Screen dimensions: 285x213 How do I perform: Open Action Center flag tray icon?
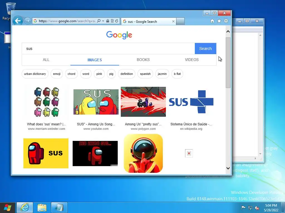pyautogui.click(x=243, y=207)
